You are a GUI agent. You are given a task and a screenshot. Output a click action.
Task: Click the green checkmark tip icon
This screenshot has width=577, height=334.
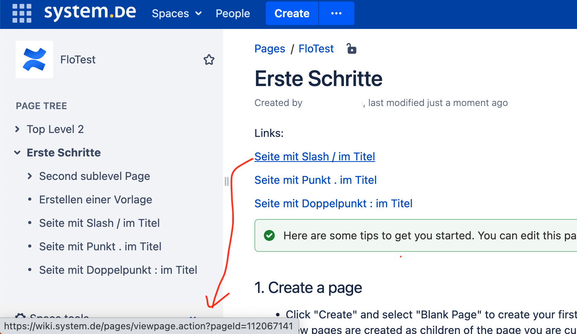[269, 235]
